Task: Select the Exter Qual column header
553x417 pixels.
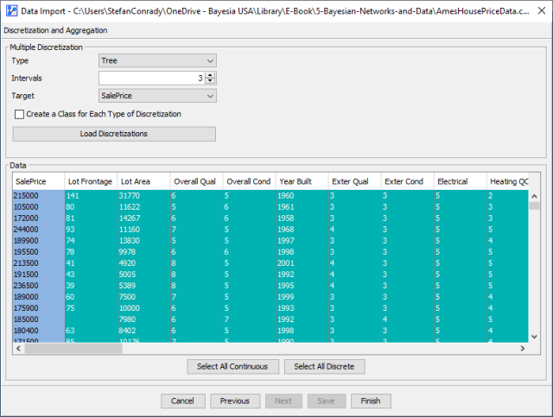Action: pyautogui.click(x=354, y=181)
